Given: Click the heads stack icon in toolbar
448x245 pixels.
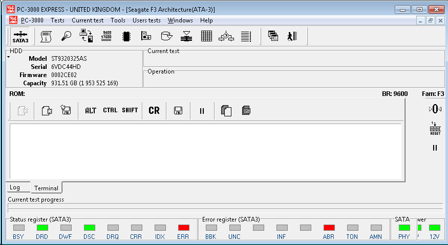Looking at the screenshot, I should tap(186, 36).
